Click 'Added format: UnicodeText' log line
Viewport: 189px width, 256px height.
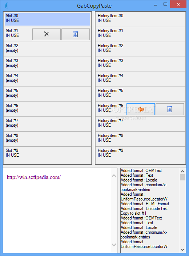click(144, 209)
